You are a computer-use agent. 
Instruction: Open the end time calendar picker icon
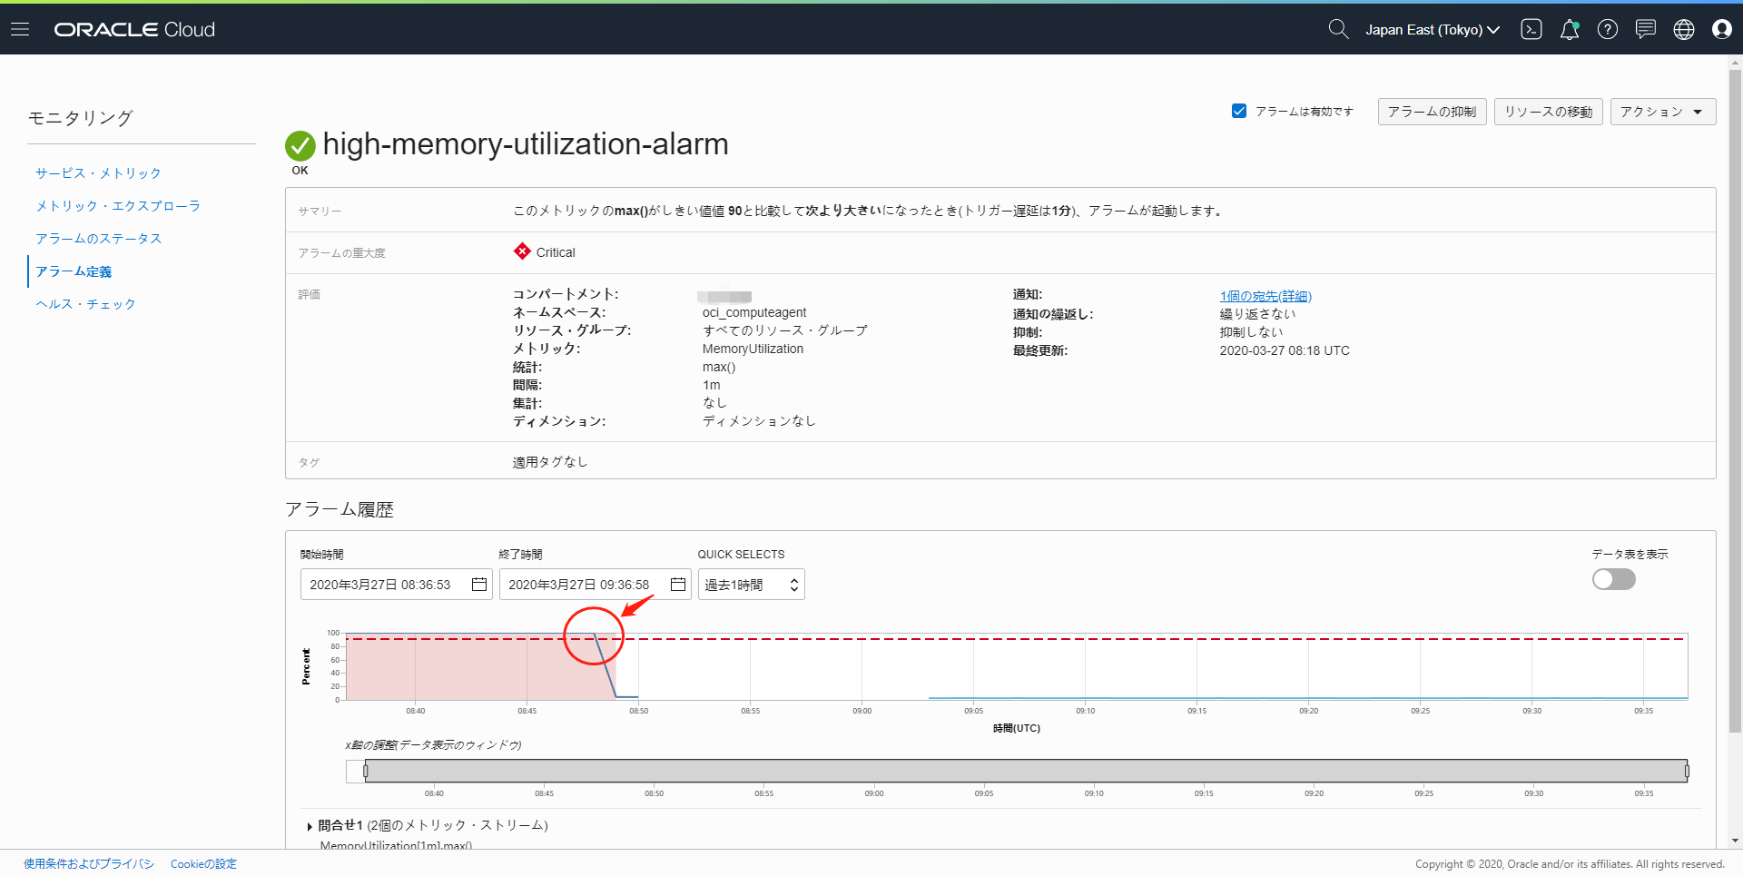[x=678, y=585]
